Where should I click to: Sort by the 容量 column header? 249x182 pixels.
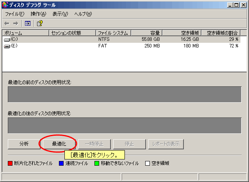coord(147,33)
